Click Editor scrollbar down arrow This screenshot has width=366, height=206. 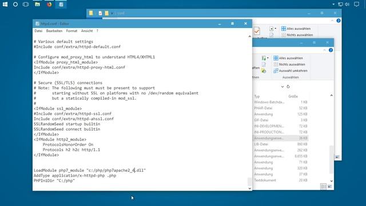(249, 188)
